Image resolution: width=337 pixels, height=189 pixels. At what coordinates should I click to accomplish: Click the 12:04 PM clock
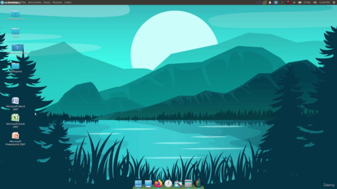pyautogui.click(x=324, y=2)
